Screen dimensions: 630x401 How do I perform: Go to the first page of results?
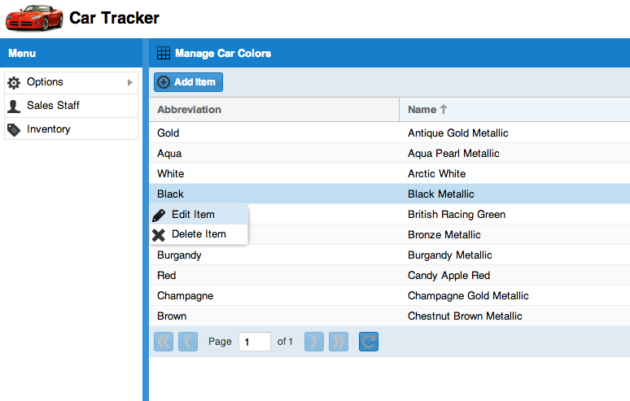click(x=164, y=342)
